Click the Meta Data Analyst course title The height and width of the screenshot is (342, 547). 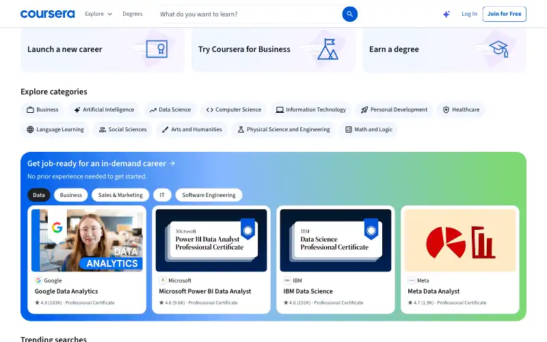433,291
